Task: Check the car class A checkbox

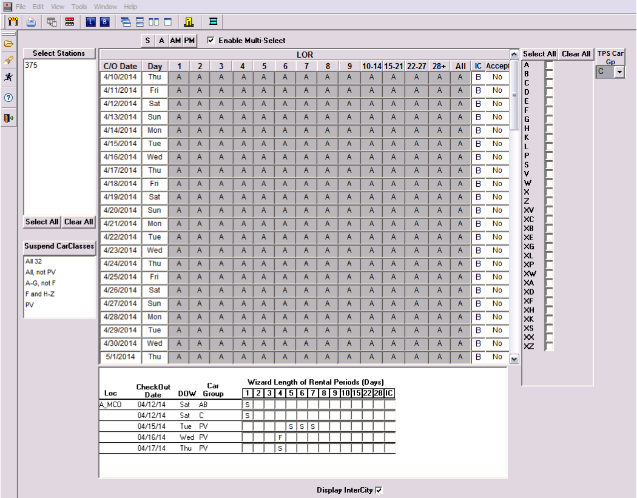Action: click(549, 65)
